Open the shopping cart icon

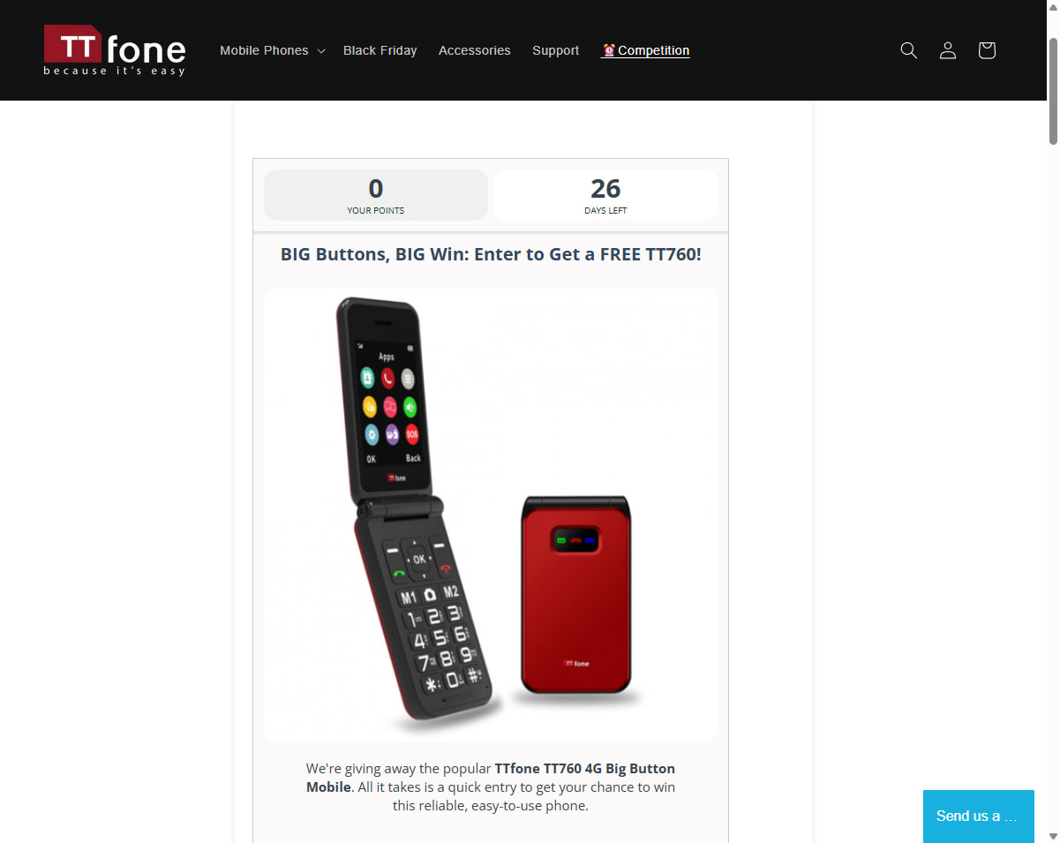(x=987, y=50)
